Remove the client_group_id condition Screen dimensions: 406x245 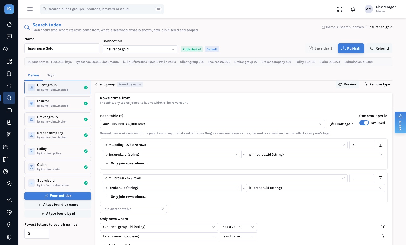click(x=383, y=227)
